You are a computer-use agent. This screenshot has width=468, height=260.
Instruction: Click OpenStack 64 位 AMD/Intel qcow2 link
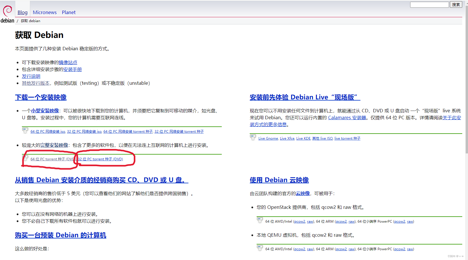(300, 222)
